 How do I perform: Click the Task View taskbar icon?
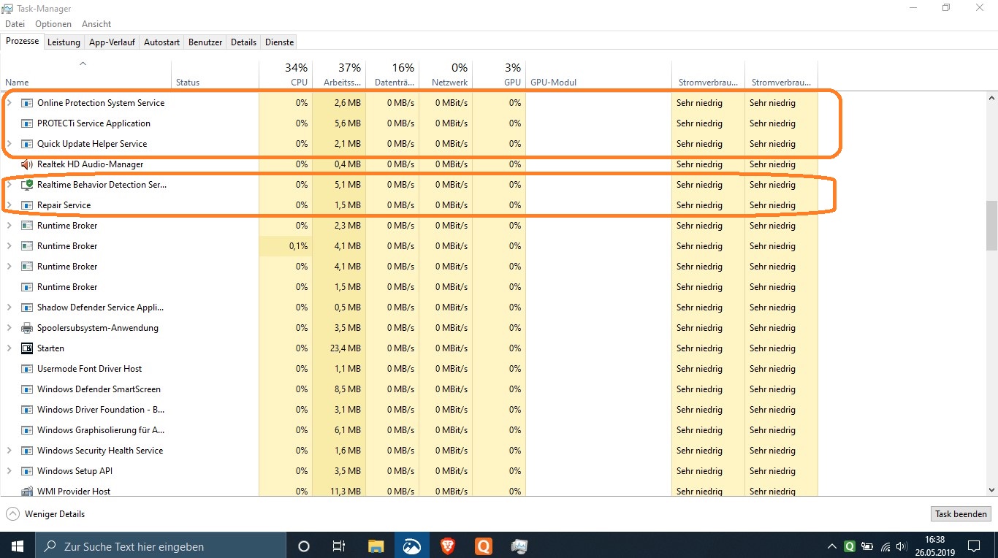[339, 546]
